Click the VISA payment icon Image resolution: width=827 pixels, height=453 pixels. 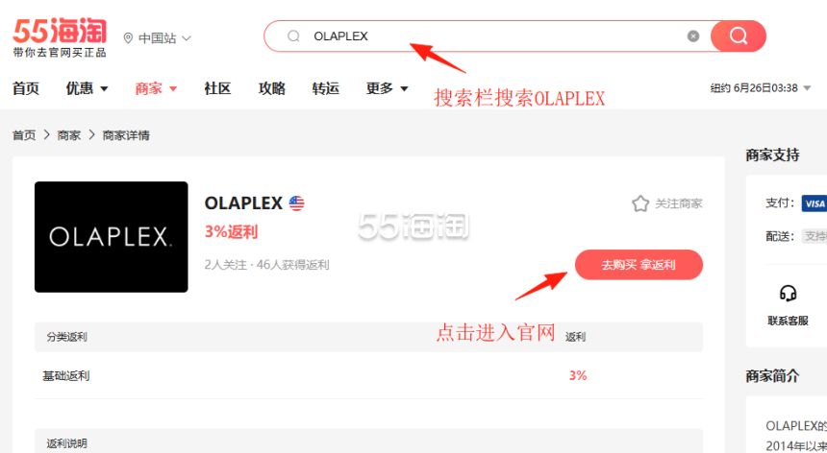tap(814, 203)
